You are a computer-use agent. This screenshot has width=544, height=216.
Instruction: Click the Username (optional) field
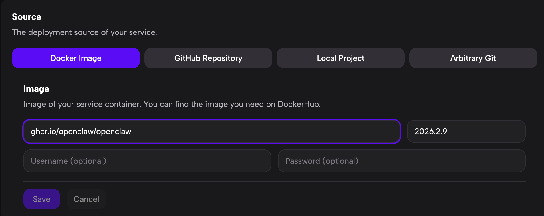[147, 161]
